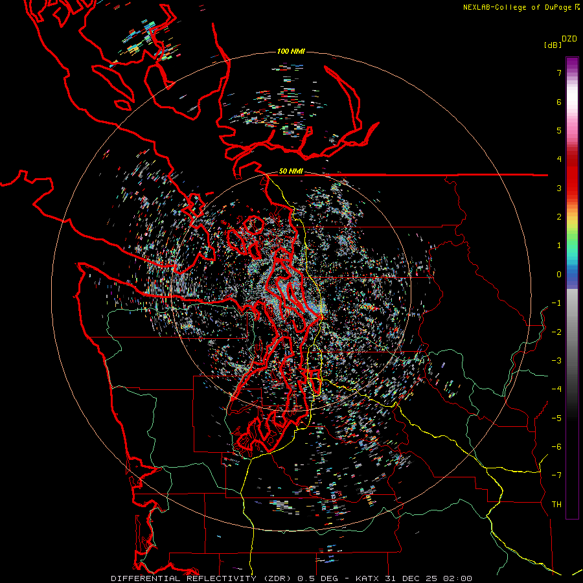Click the 7 value on color scale
The width and height of the screenshot is (583, 583).
coord(559,73)
